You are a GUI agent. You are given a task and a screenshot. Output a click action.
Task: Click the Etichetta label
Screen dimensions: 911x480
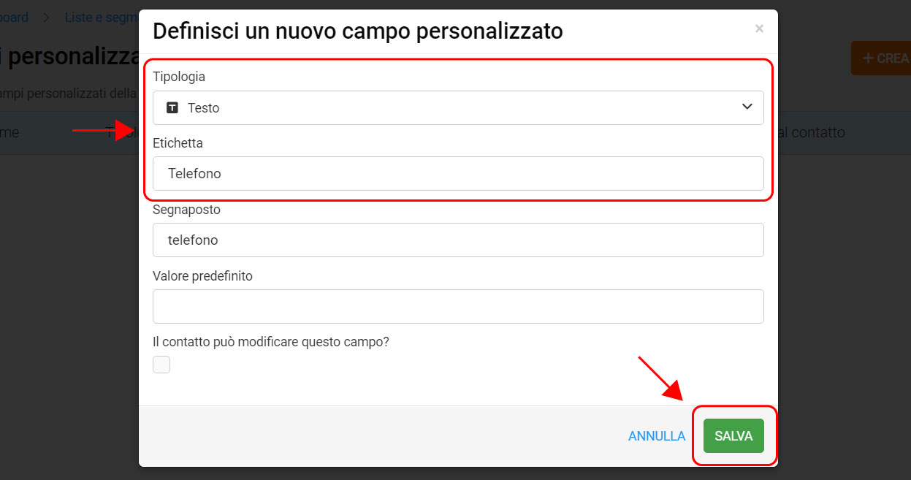pyautogui.click(x=178, y=143)
